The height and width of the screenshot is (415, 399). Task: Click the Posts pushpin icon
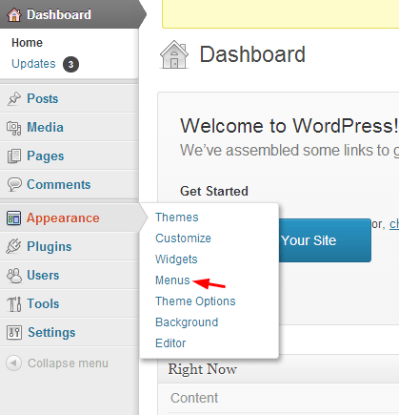pos(14,99)
